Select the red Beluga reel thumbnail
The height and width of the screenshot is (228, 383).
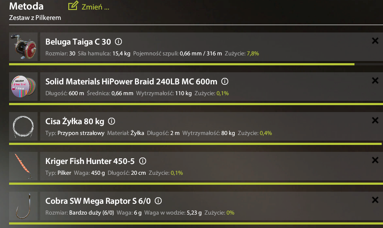[23, 47]
